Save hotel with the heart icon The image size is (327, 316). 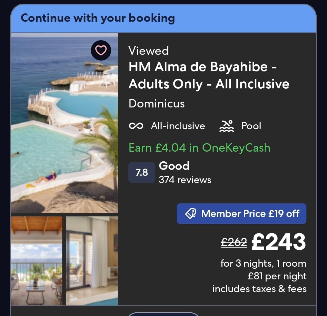(101, 51)
